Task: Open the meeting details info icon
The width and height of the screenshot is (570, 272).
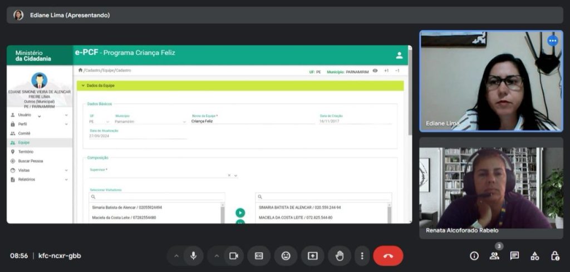Action: click(474, 256)
